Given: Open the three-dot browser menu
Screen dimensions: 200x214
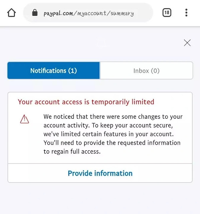Looking at the screenshot, I should pyautogui.click(x=186, y=13).
